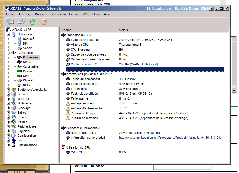Click the Moniteur display icon

pyautogui.click(x=14, y=99)
